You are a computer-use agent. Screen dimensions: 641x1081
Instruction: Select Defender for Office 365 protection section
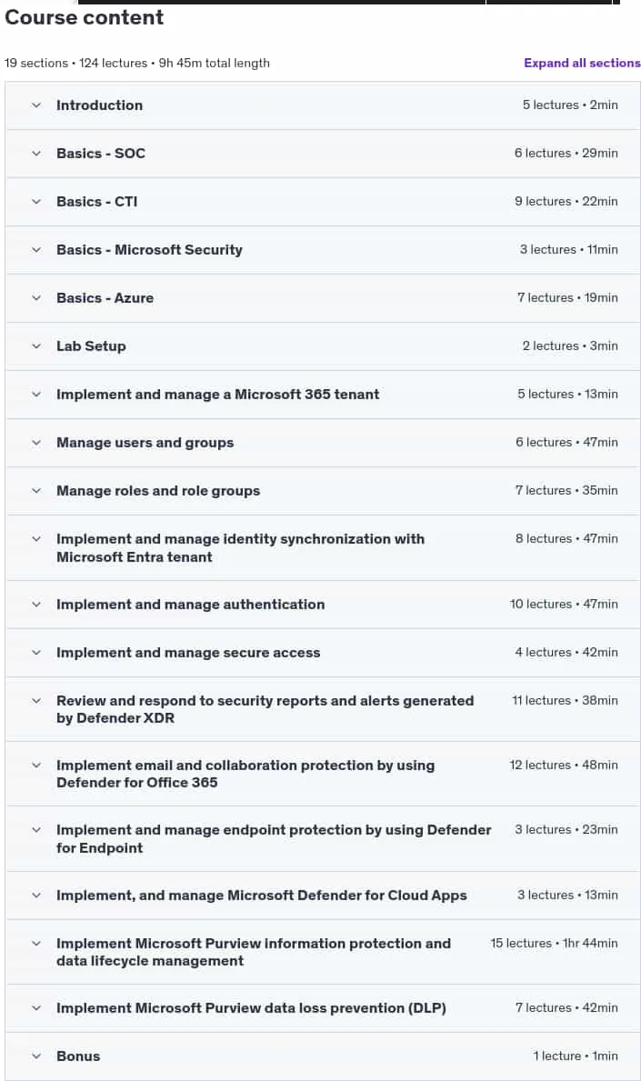[x=323, y=775]
